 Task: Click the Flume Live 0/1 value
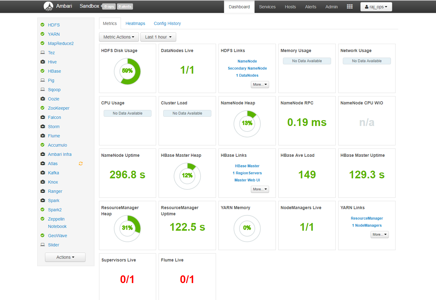click(x=187, y=279)
